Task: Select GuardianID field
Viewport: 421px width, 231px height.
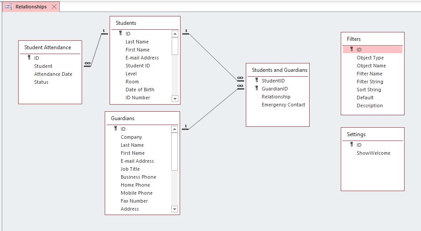Action: [x=275, y=89]
